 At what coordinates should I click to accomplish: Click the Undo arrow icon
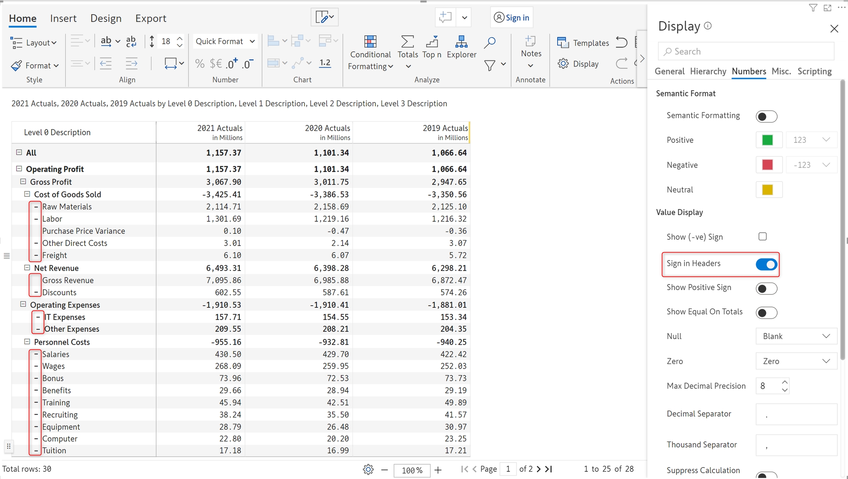point(621,42)
